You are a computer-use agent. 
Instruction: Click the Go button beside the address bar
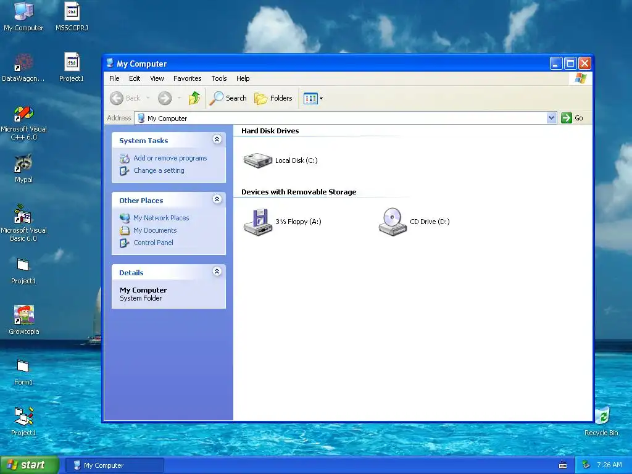coord(572,118)
